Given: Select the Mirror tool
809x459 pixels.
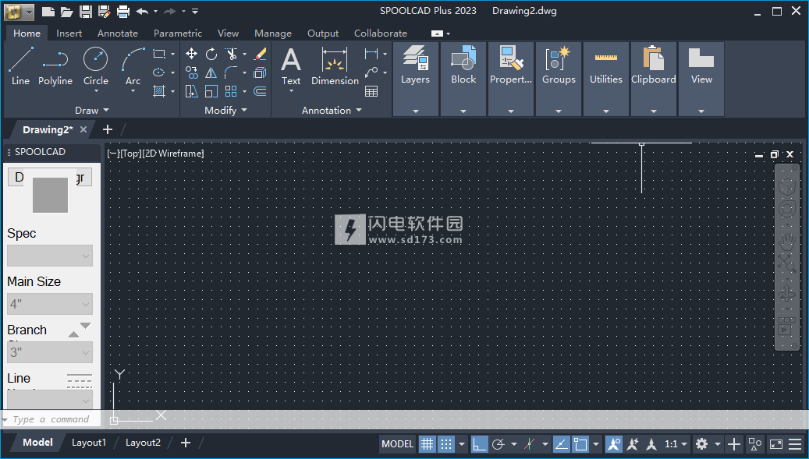Looking at the screenshot, I should [211, 72].
